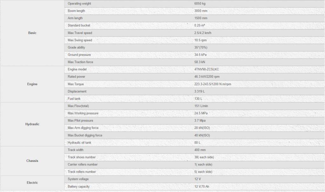Select the Electric category cell
This screenshot has height=192, width=325.
pos(32,183)
